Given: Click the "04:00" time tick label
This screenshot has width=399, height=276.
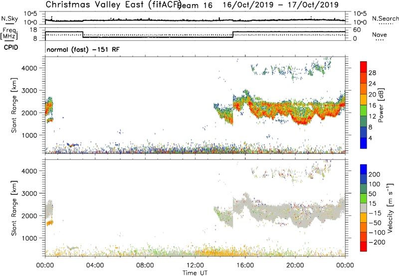Looking at the screenshot, I should click(95, 266).
